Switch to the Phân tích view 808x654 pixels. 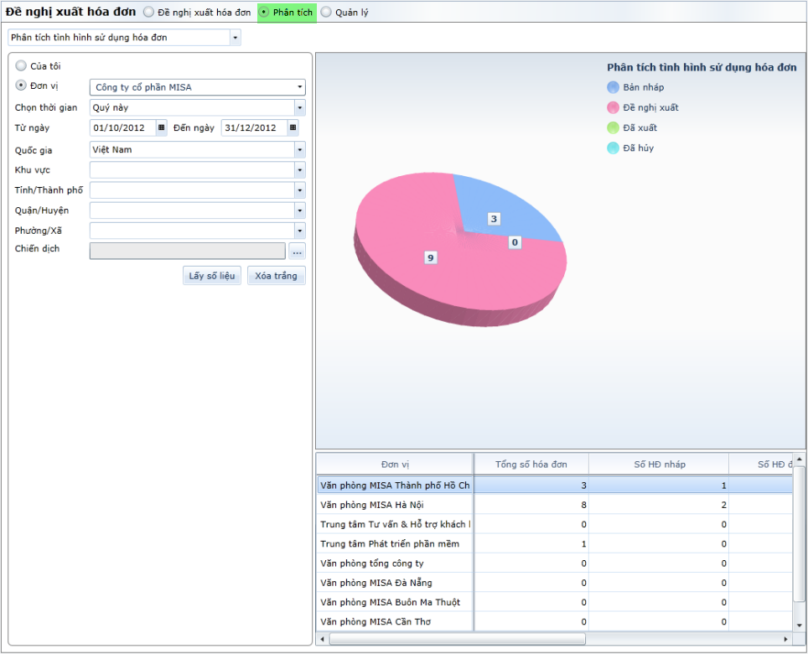pos(264,13)
